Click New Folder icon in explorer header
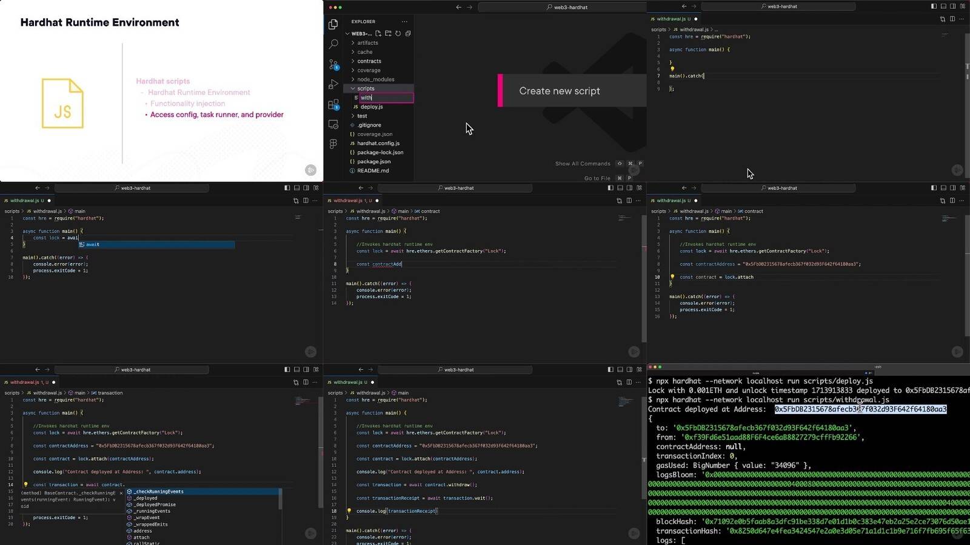 (388, 33)
